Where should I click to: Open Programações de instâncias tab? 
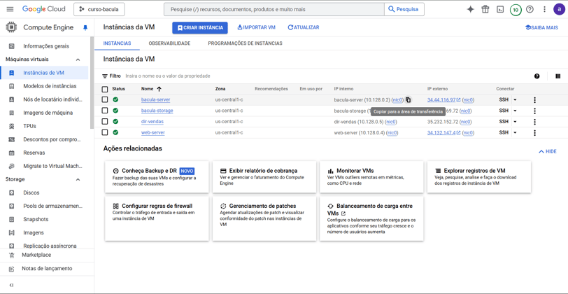pyautogui.click(x=245, y=43)
